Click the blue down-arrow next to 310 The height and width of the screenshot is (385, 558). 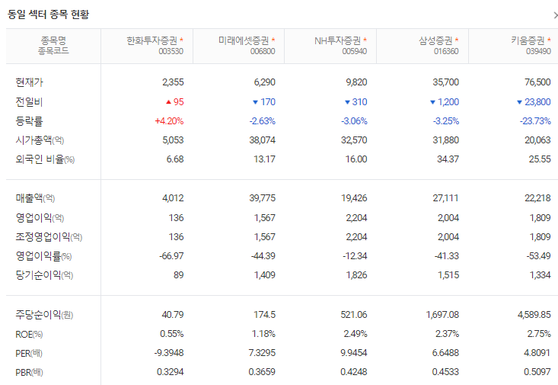pos(347,102)
